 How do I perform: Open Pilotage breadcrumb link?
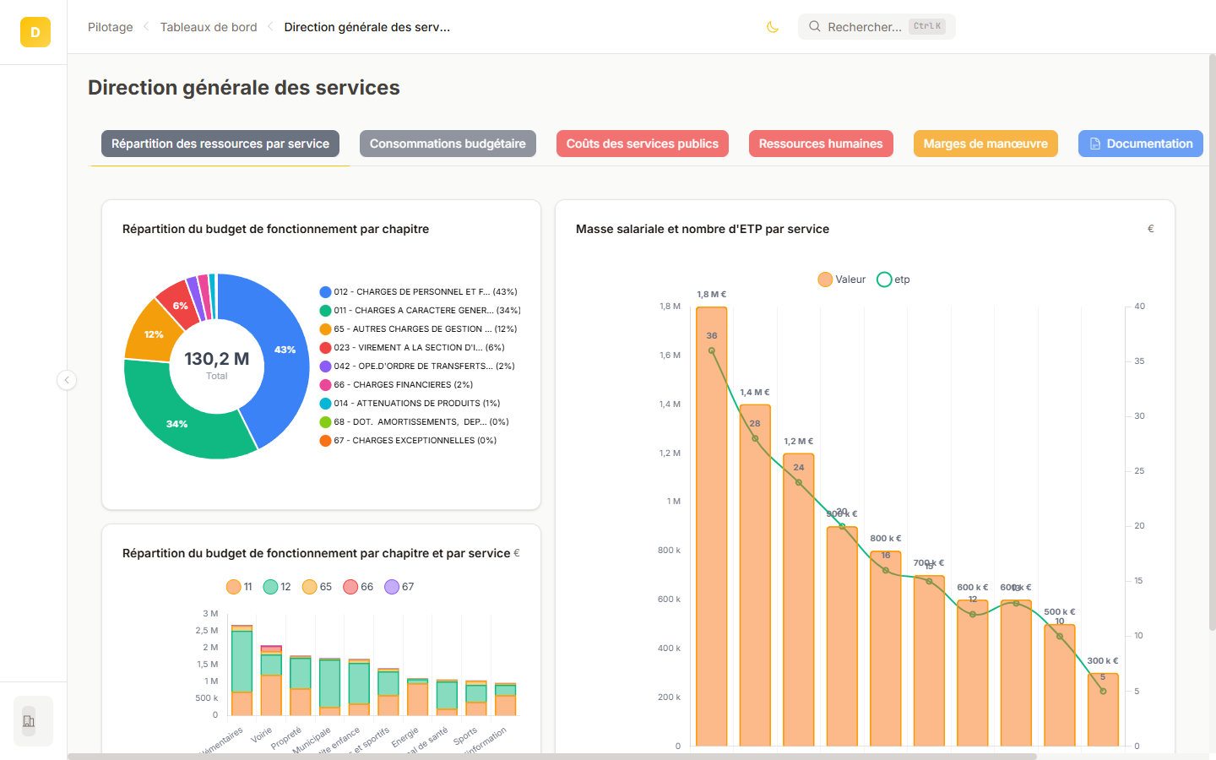111,27
